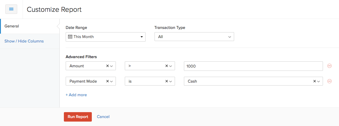The height and width of the screenshot is (126, 339).
Task: Expand the Transaction Type dropdown
Action: coord(194,37)
